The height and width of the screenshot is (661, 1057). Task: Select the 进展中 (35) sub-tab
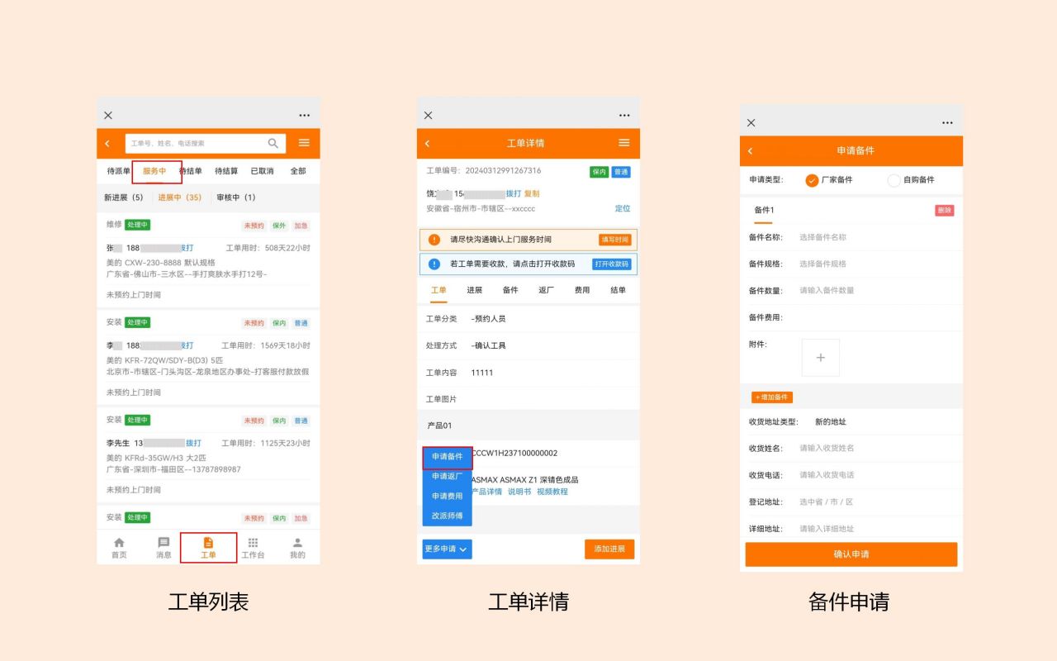[180, 197]
